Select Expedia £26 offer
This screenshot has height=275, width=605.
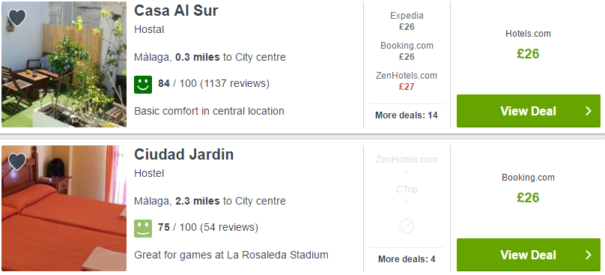407,21
